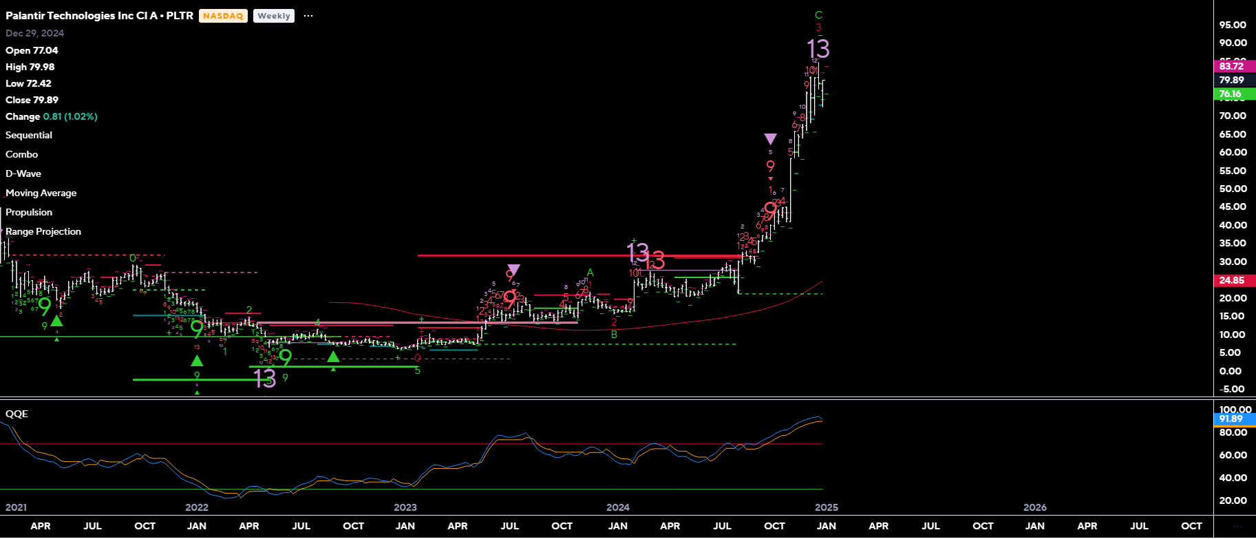This screenshot has width=1256, height=539.
Task: Click the green up-triangle near September 2022
Action: pyautogui.click(x=333, y=357)
